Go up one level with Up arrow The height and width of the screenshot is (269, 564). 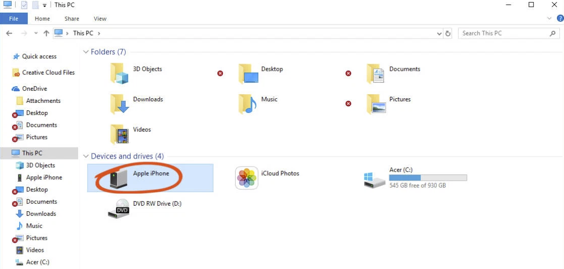click(46, 33)
